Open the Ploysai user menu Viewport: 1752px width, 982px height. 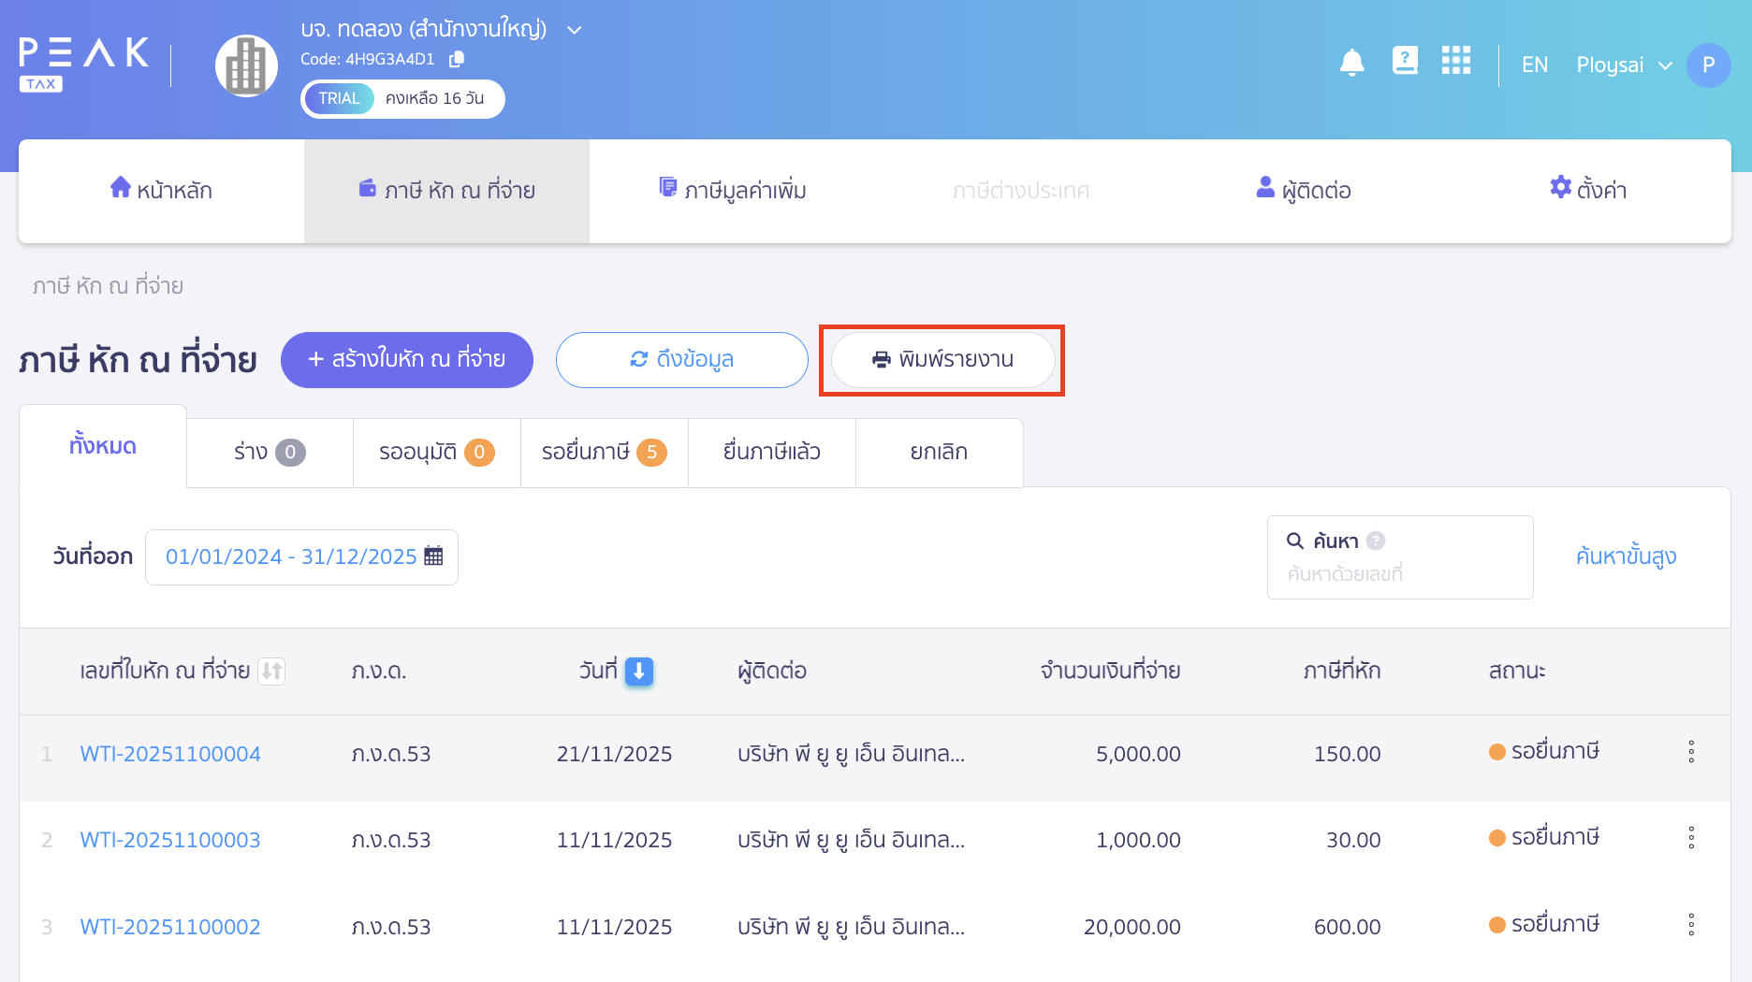point(1623,65)
